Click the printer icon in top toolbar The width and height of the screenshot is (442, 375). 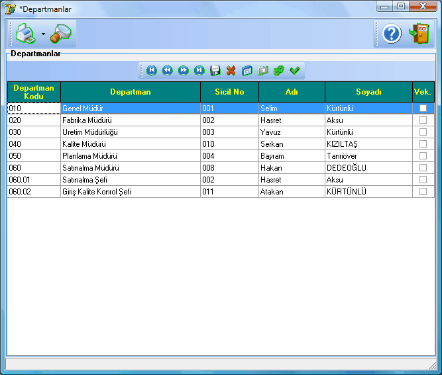pos(25,33)
